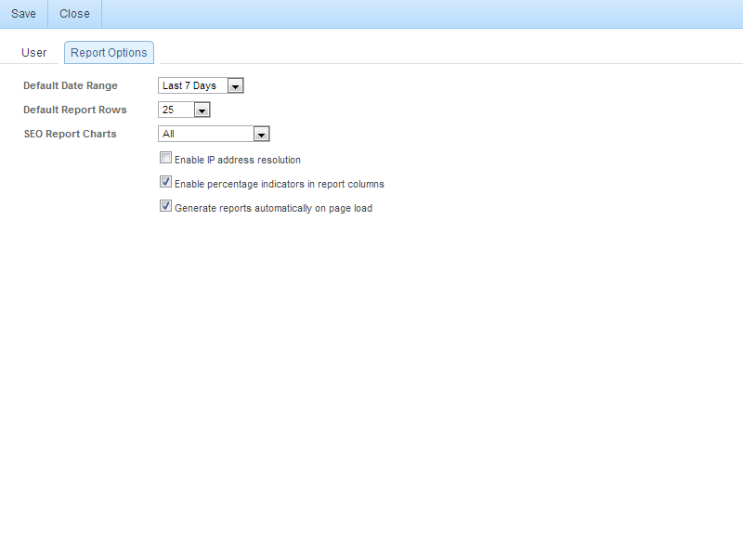
Task: Enable IP address resolution checkbox
Action: point(165,158)
